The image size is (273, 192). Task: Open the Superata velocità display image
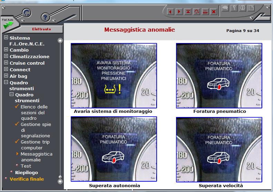click(219, 150)
